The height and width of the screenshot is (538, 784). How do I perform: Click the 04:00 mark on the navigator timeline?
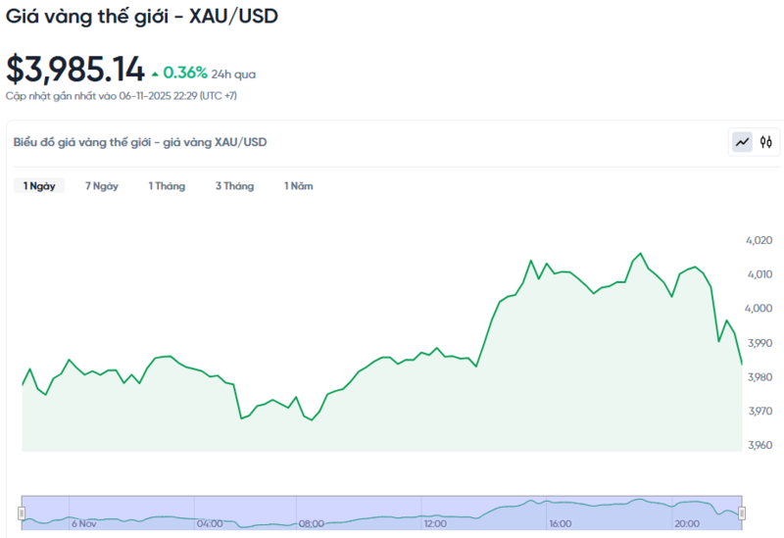tap(210, 523)
